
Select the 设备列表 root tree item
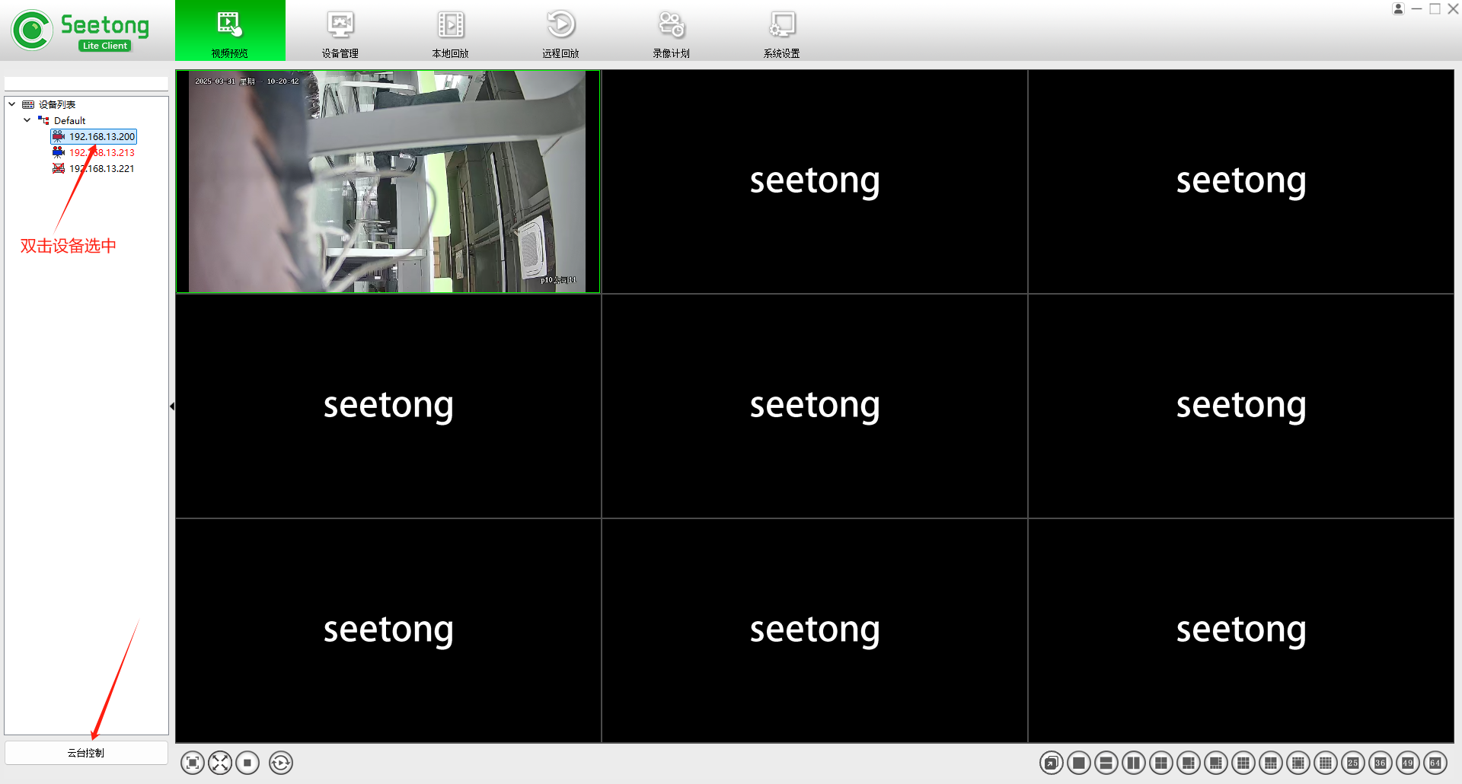(x=57, y=104)
